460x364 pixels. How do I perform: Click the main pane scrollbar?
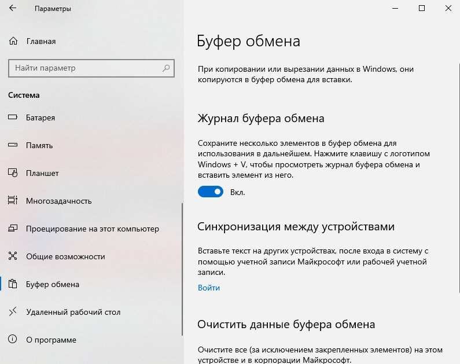click(459, 178)
